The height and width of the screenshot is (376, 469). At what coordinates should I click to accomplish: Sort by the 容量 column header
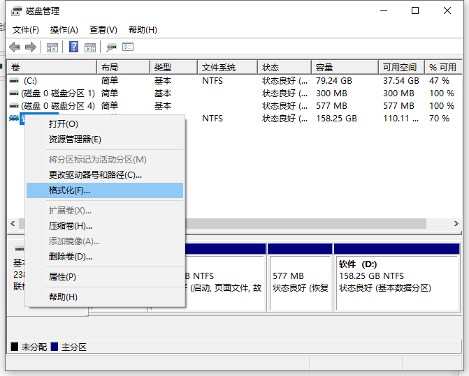(345, 68)
